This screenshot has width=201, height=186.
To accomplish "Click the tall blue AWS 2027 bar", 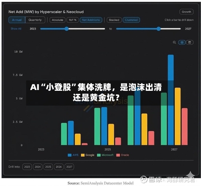I will [x=171, y=100].
